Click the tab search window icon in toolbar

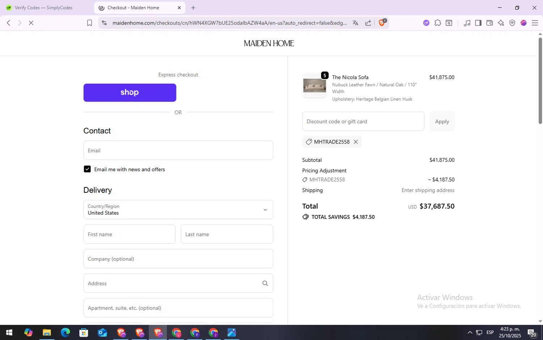(x=449, y=23)
